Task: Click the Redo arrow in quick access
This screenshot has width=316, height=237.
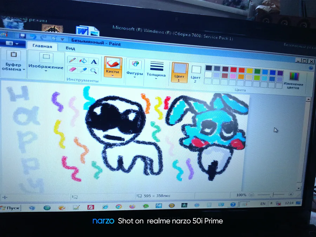Action: [43, 37]
